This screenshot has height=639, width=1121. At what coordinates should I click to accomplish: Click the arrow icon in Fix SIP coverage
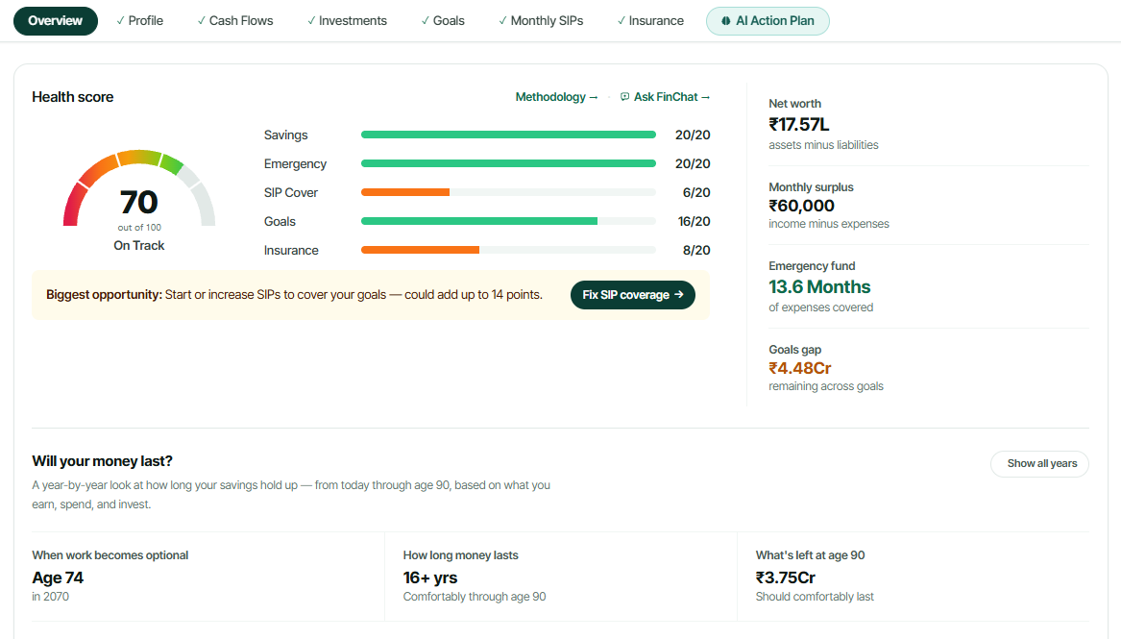tap(678, 294)
